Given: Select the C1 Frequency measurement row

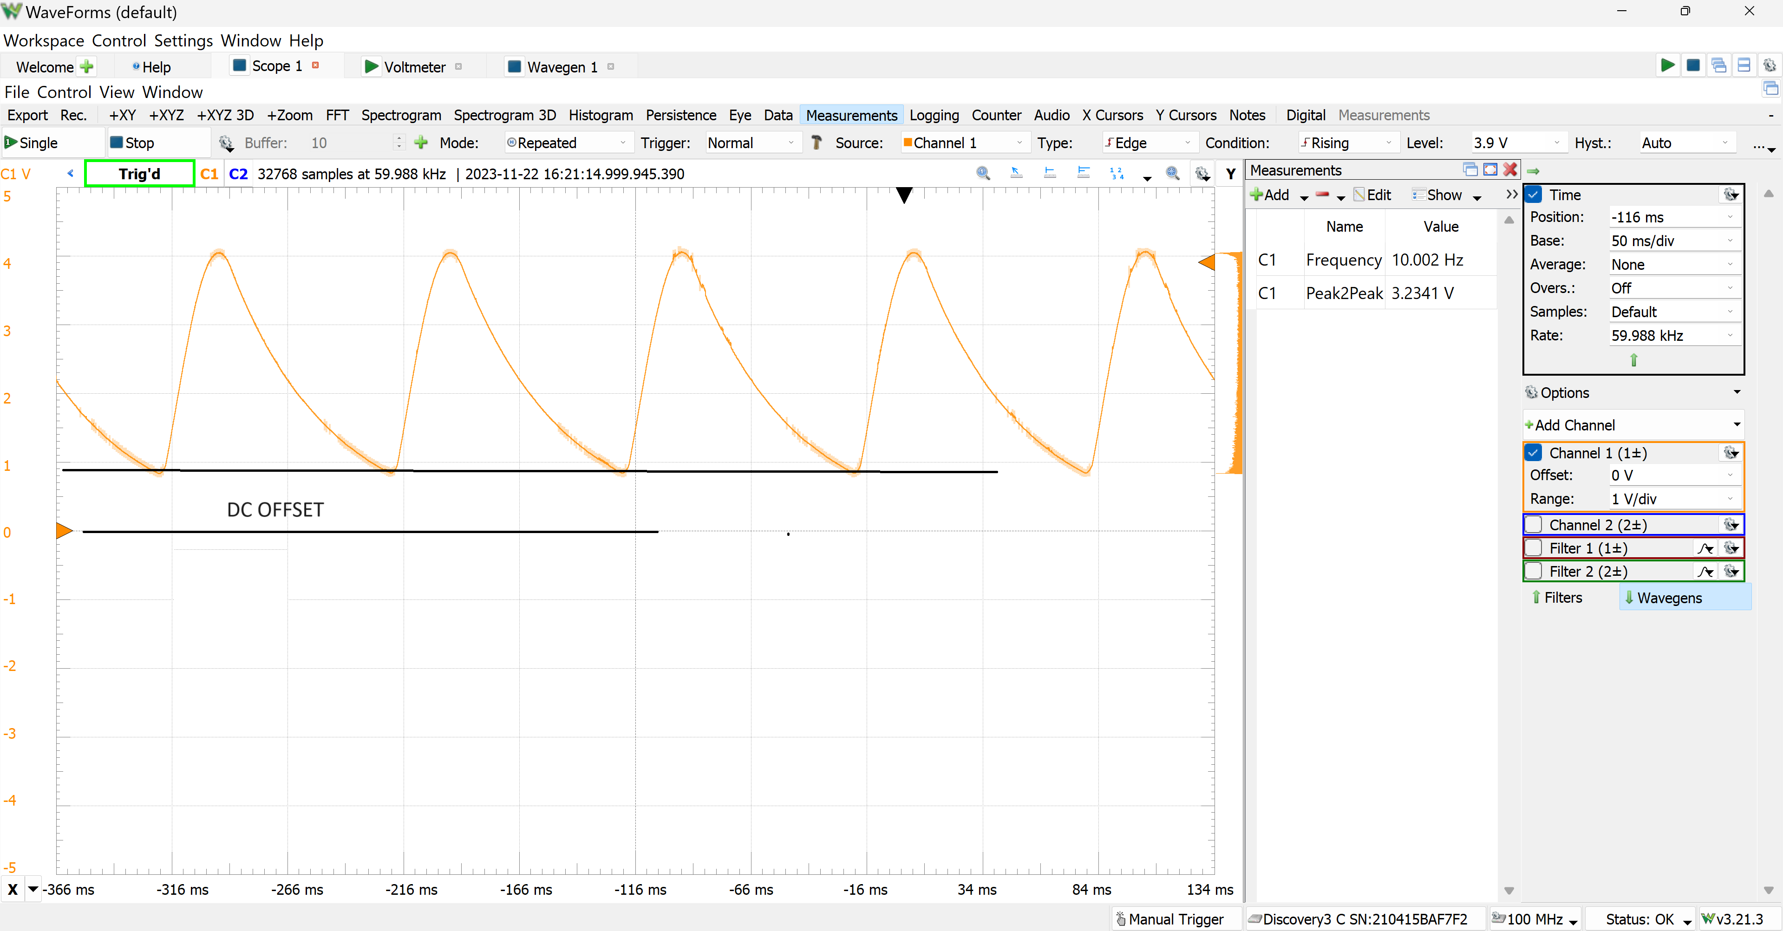Looking at the screenshot, I should click(1376, 260).
